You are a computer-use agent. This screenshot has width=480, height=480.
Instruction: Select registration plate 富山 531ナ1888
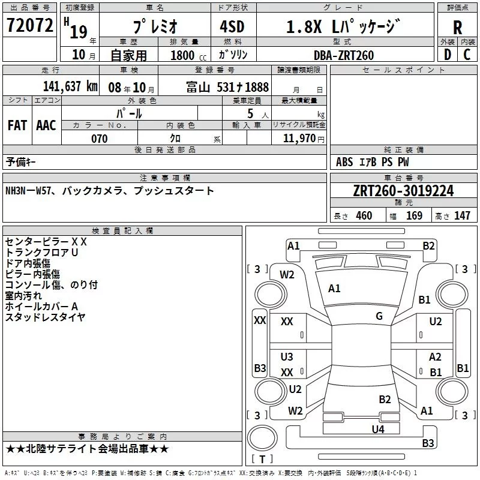click(227, 87)
